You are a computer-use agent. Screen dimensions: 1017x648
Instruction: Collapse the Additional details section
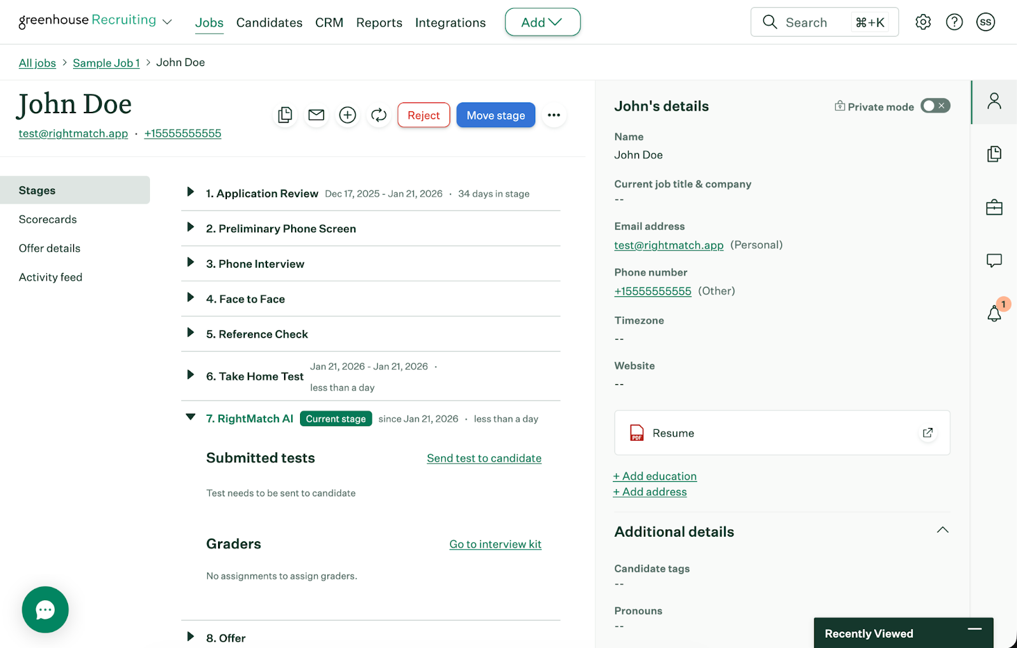[x=942, y=530]
